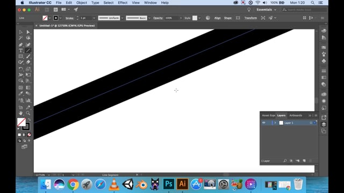Click the Transform button in control bar
The width and height of the screenshot is (344, 193).
click(250, 18)
